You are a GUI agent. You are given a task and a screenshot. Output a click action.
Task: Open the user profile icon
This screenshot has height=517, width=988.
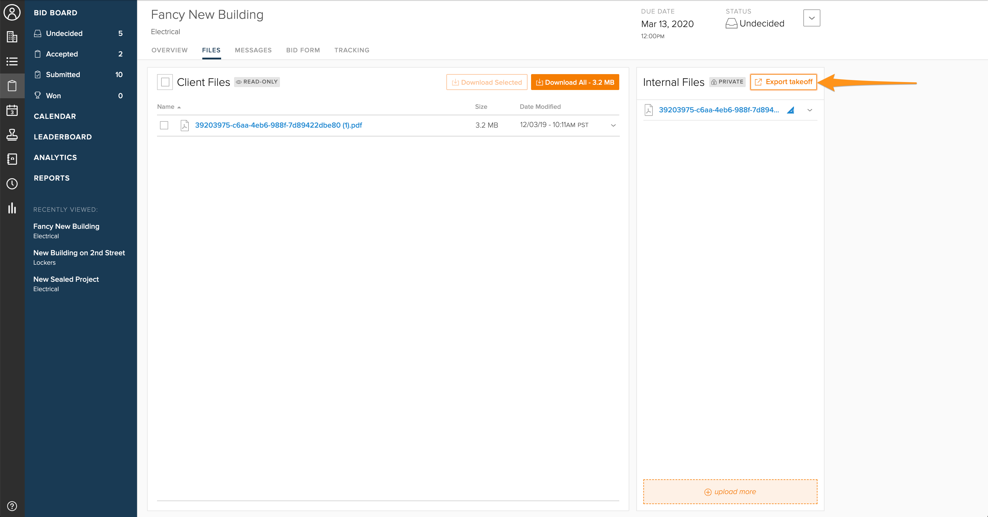(12, 12)
